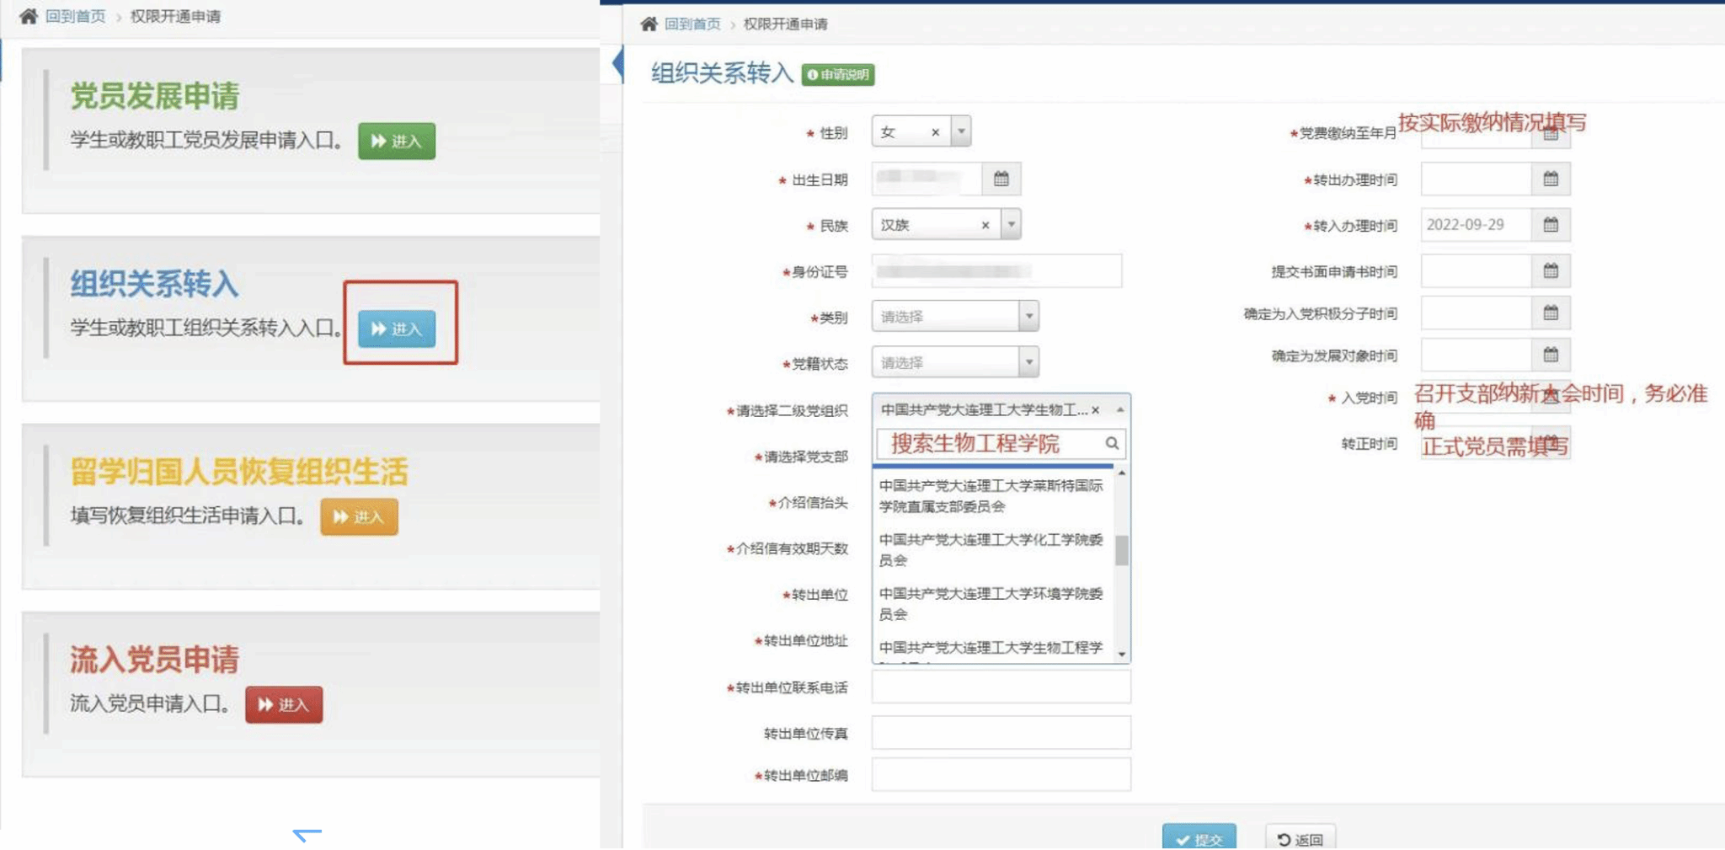The width and height of the screenshot is (1725, 850).
Task: Select 化工学院委员会 from the list
Action: coord(991,549)
